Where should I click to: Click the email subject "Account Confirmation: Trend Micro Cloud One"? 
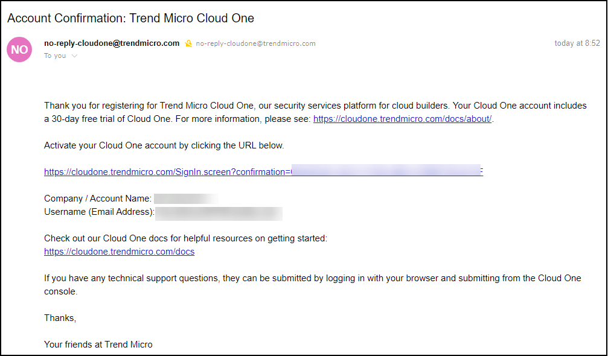click(x=130, y=18)
